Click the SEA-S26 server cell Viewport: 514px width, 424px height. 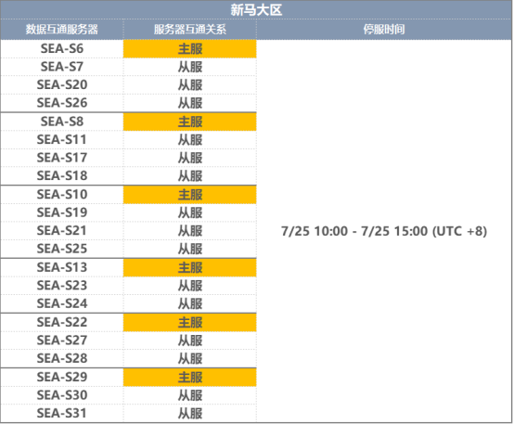point(62,103)
